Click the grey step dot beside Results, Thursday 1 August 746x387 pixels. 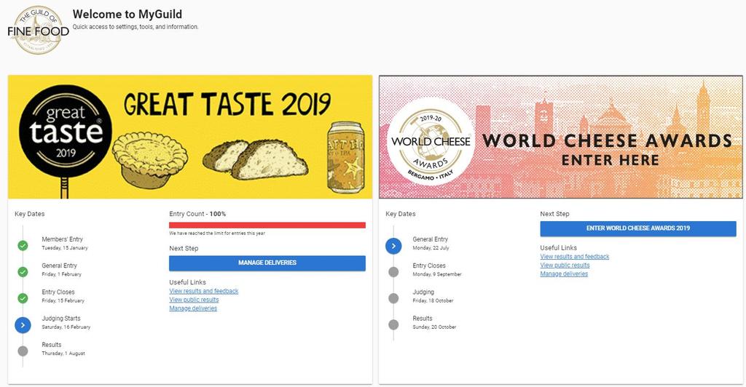pos(23,351)
